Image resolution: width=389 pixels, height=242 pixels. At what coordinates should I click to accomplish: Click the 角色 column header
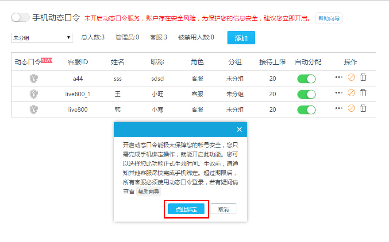pyautogui.click(x=197, y=62)
